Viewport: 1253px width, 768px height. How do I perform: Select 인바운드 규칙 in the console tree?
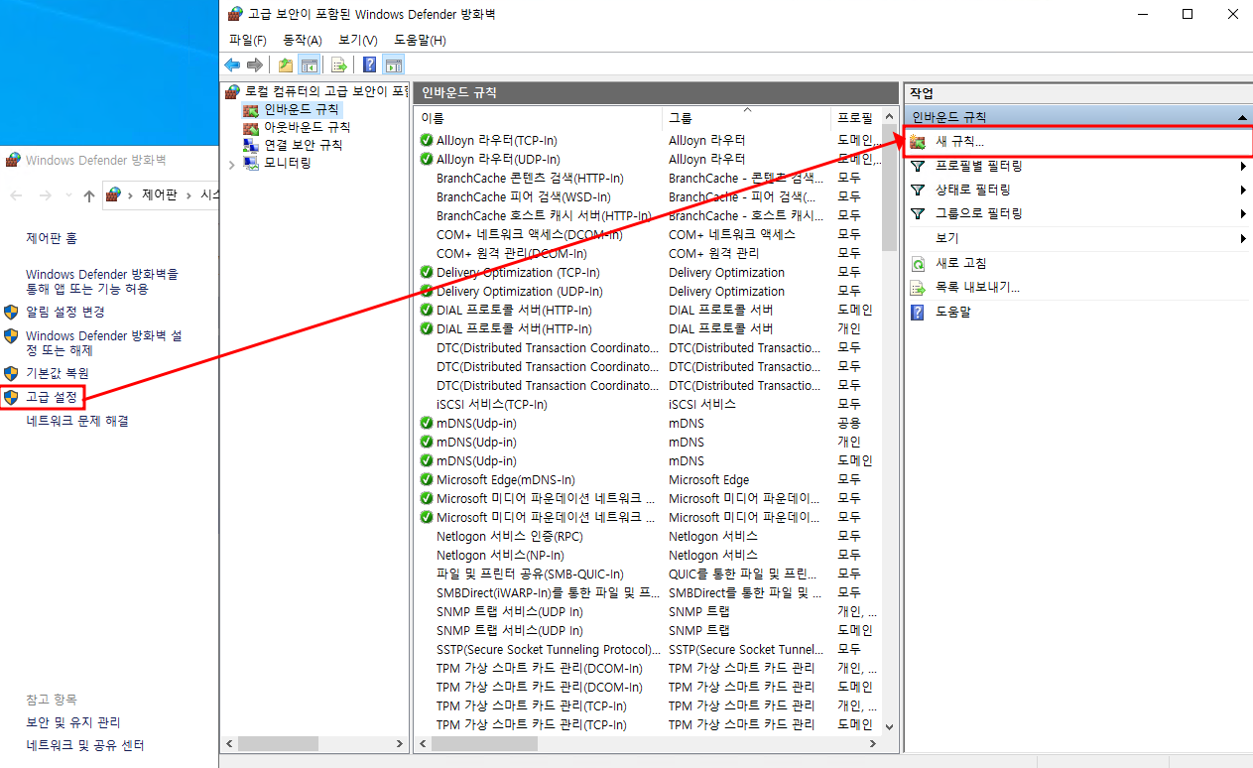(302, 109)
